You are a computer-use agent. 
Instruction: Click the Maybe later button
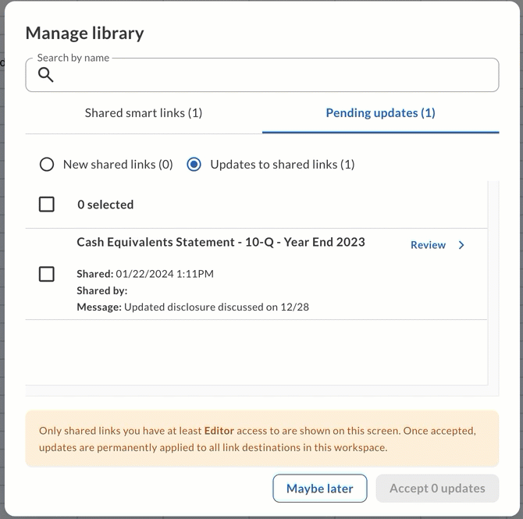click(320, 489)
